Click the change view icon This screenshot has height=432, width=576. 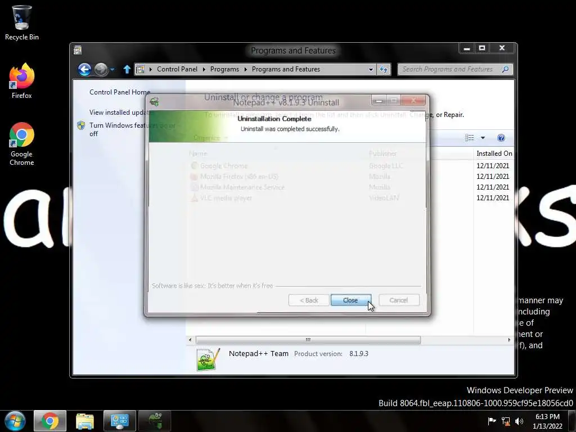470,138
